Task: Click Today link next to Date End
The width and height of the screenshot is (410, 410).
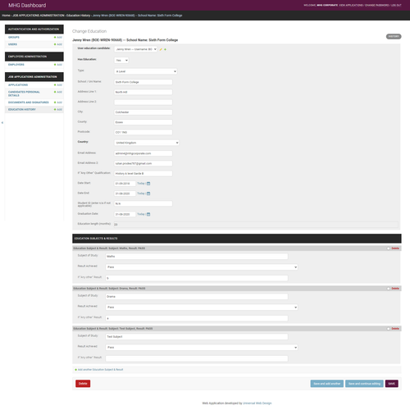Action: (141, 194)
